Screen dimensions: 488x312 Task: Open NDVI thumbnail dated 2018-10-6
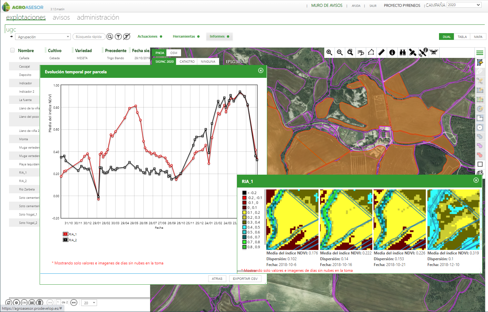pyautogui.click(x=292, y=220)
